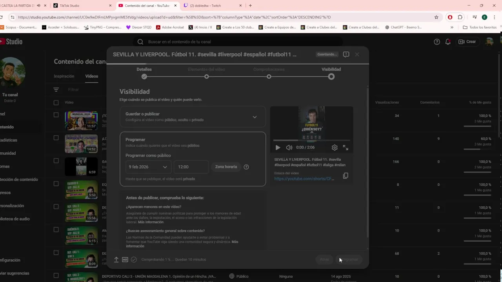Expand the Guardar o publicar section
The height and width of the screenshot is (282, 502).
pos(193,117)
